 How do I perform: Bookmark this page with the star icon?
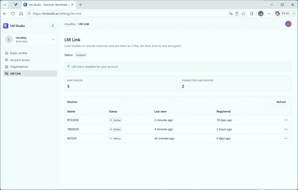243,14
